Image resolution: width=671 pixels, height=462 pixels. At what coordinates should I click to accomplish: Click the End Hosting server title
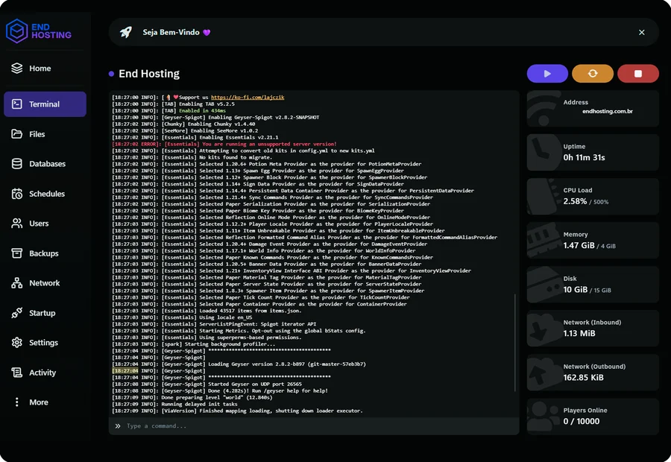(x=149, y=74)
